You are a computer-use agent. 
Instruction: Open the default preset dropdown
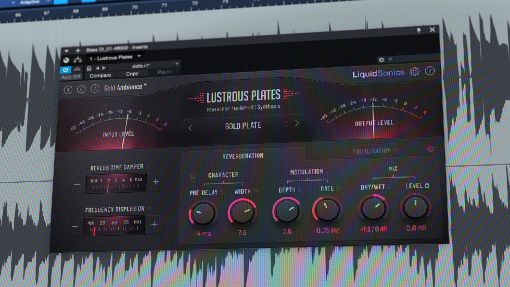[x=144, y=66]
